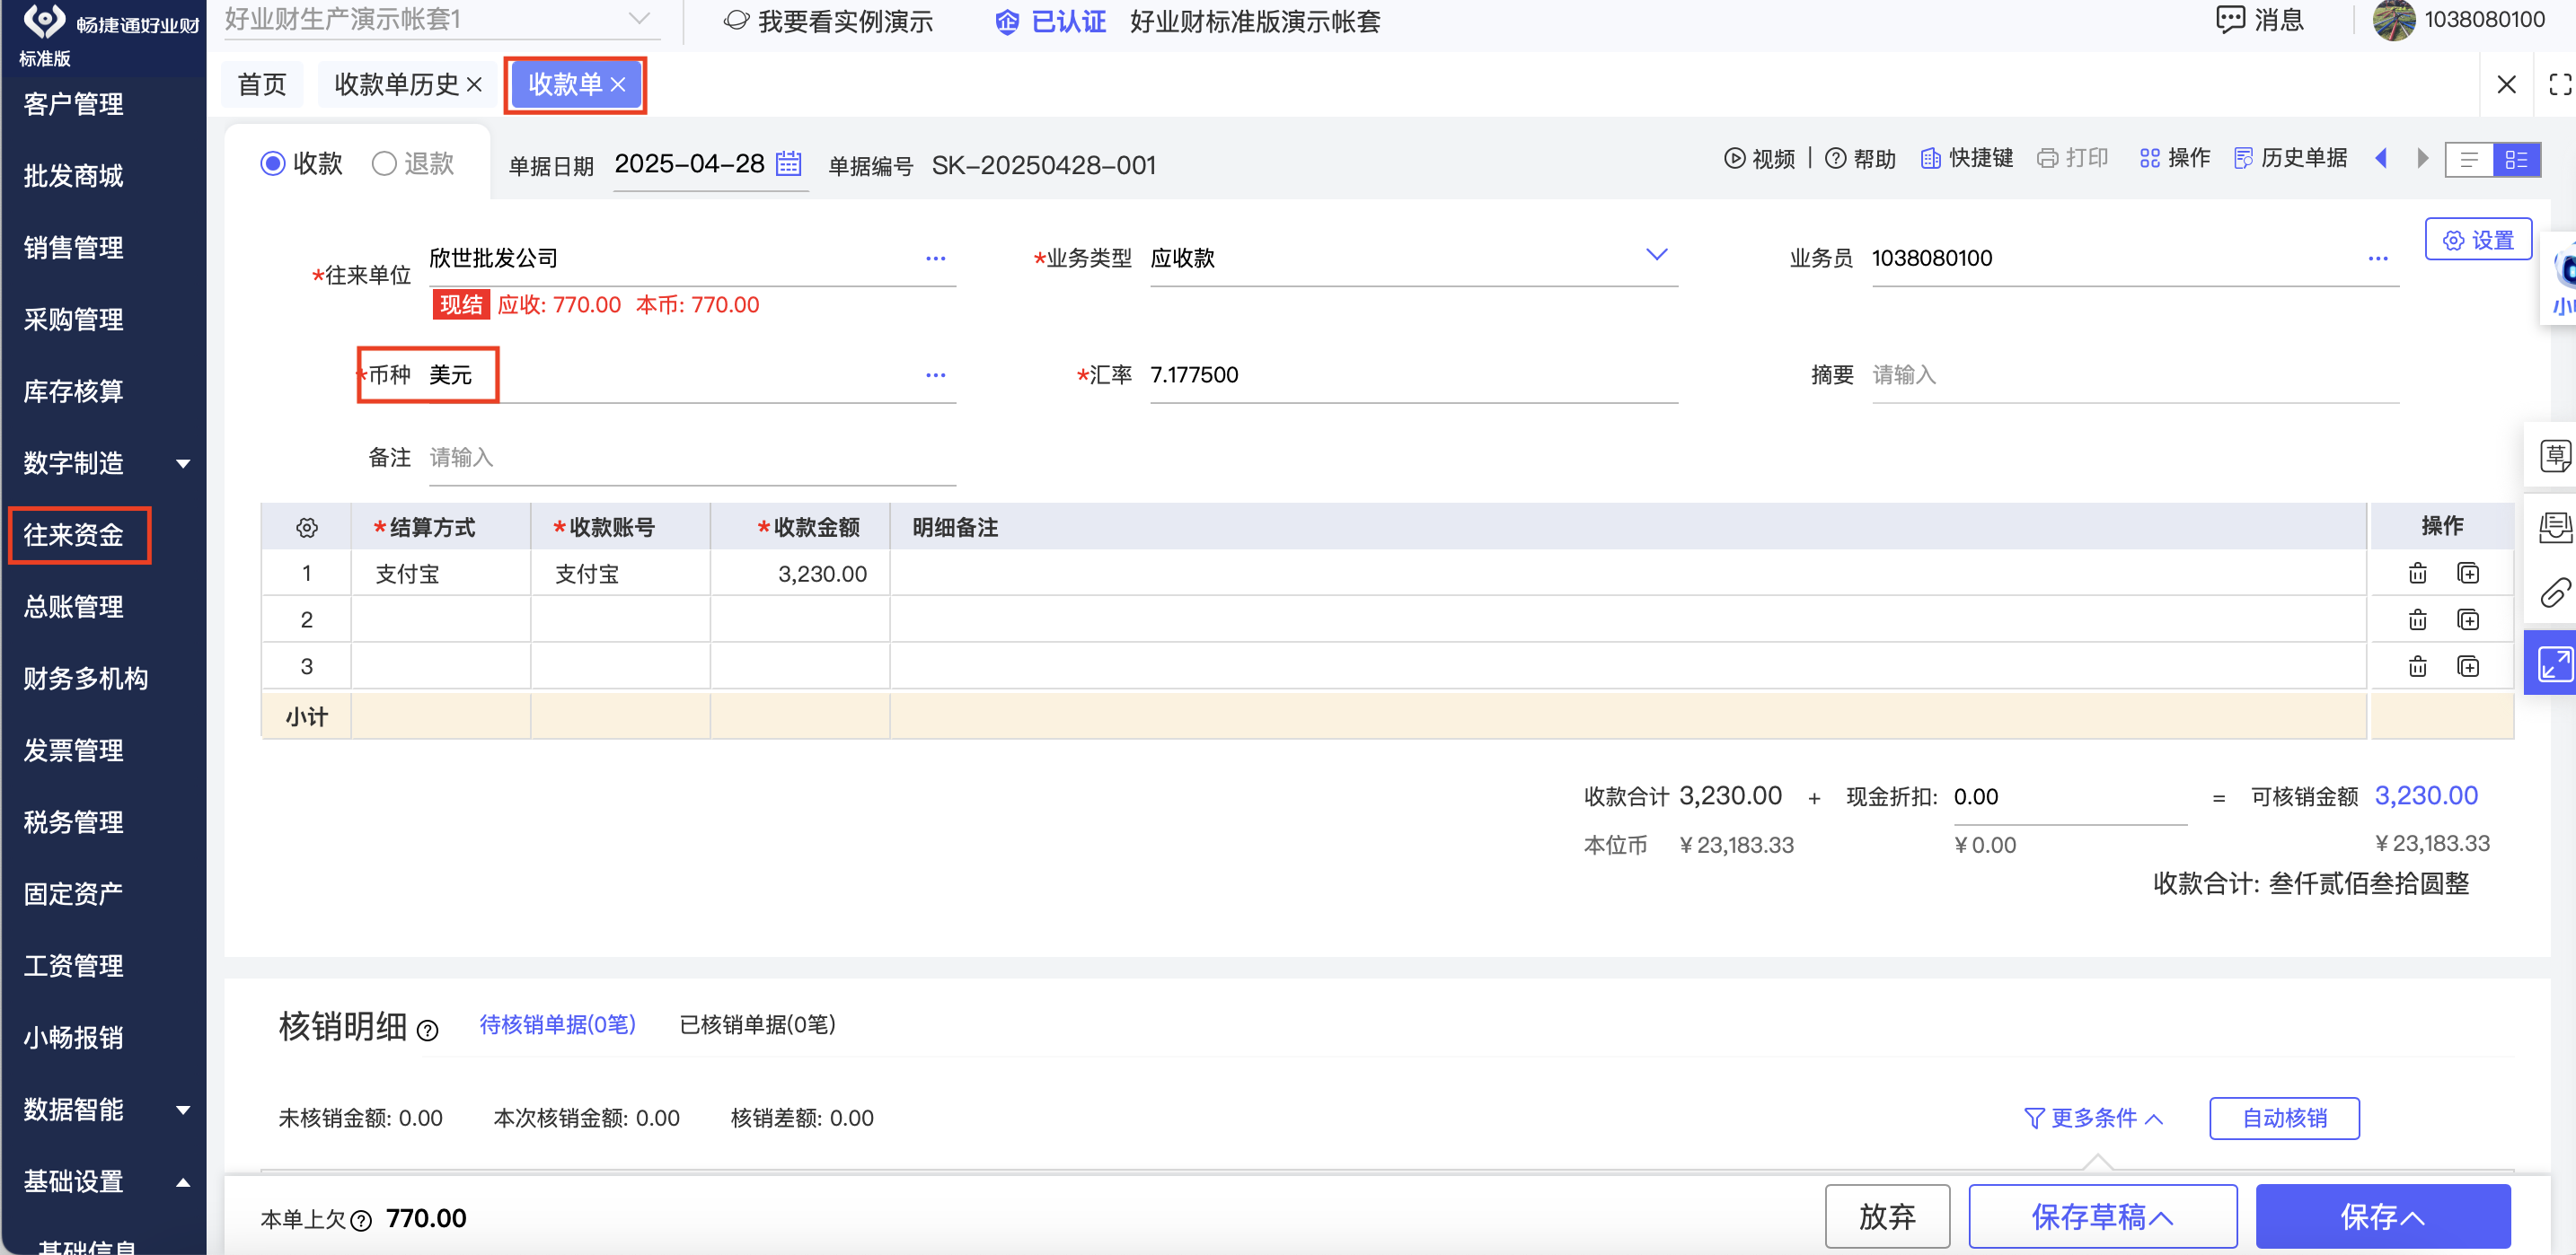Click the 结算方式 cell 支付宝

point(440,574)
